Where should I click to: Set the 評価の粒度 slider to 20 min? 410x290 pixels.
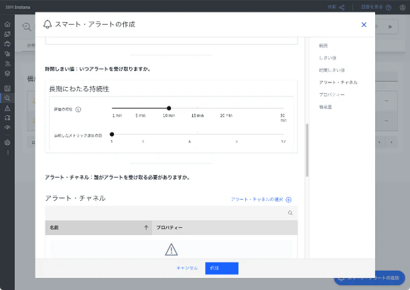coord(226,108)
